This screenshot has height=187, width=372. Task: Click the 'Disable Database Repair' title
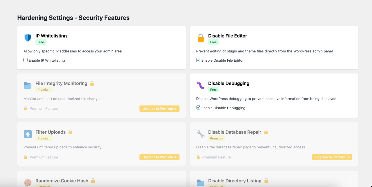coord(235,132)
